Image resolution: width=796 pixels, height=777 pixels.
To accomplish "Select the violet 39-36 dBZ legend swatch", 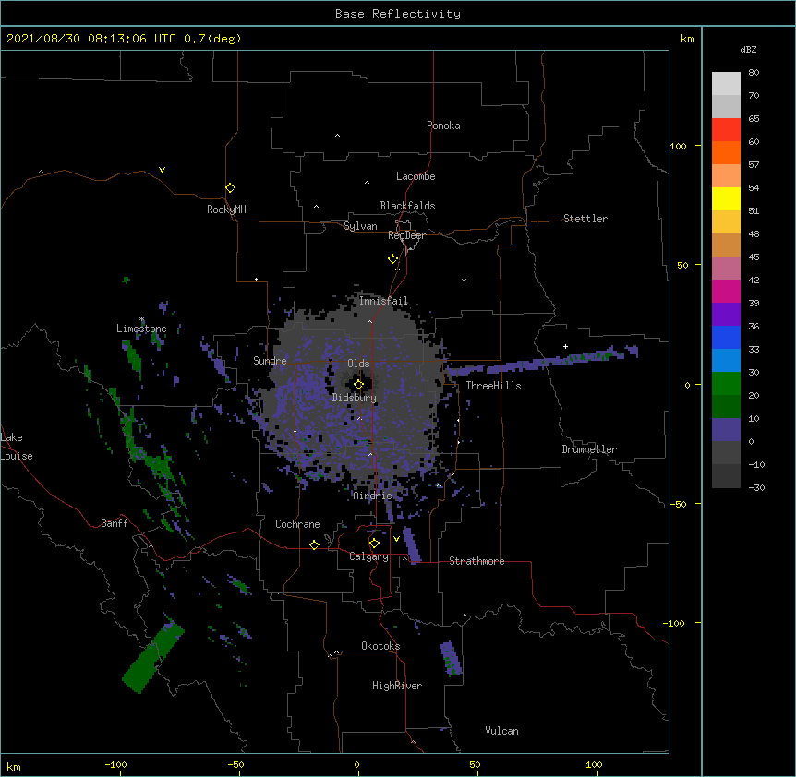I will (726, 315).
